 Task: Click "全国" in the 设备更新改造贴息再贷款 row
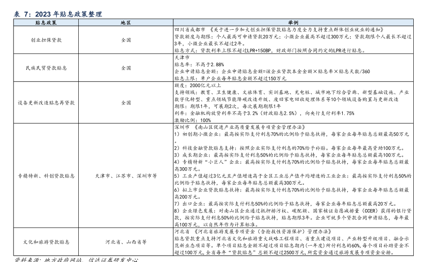[x=125, y=103]
